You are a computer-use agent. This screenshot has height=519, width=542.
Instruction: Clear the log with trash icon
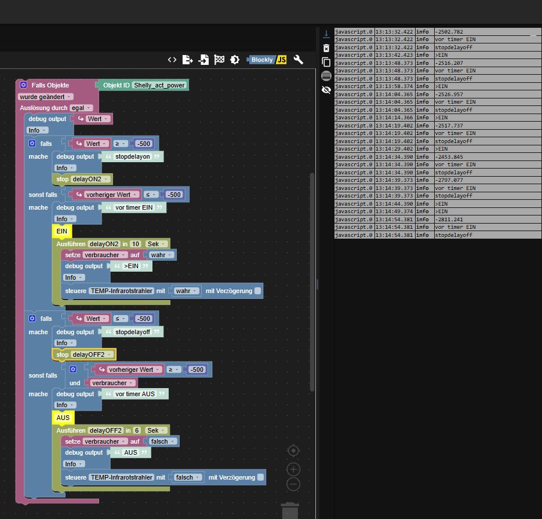[326, 48]
